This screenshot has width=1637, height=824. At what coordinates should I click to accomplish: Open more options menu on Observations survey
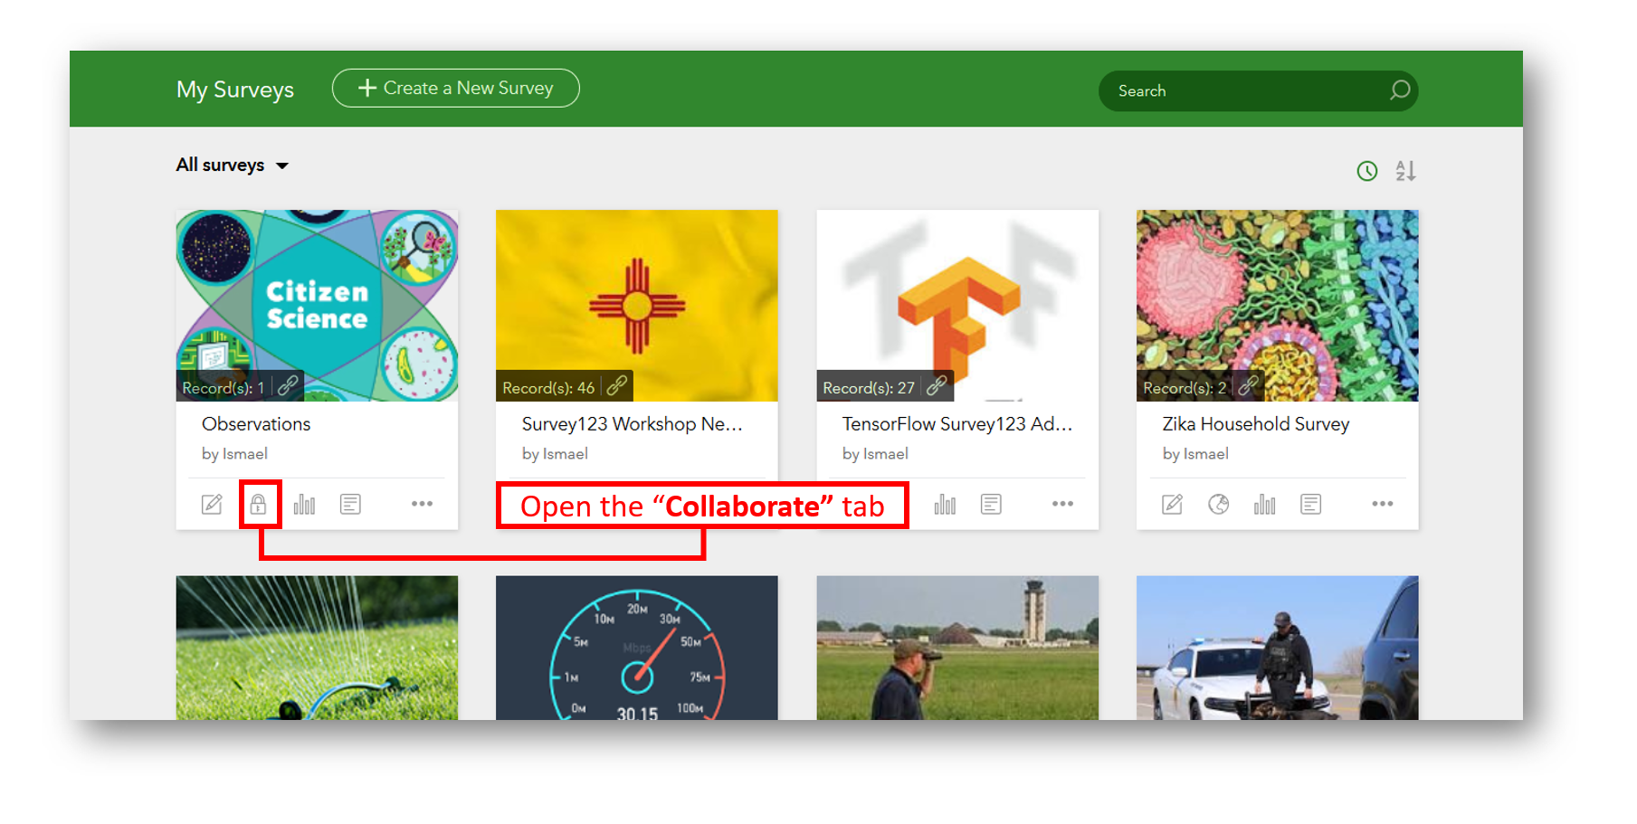coord(422,504)
